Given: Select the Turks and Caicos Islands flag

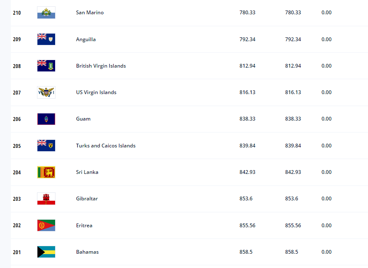Looking at the screenshot, I should pos(46,146).
